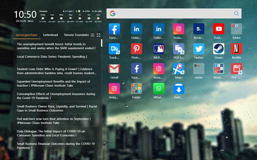Switch to the Letterboxd feed tab
This screenshot has height=160, width=257.
(x=51, y=35)
